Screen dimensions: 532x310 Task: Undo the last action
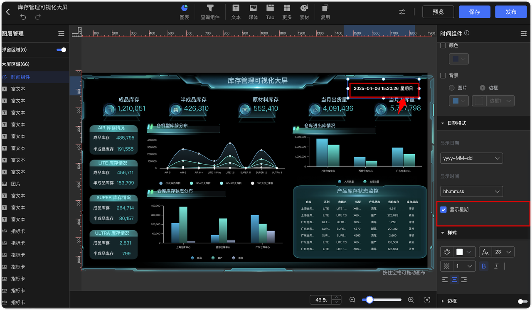point(23,17)
